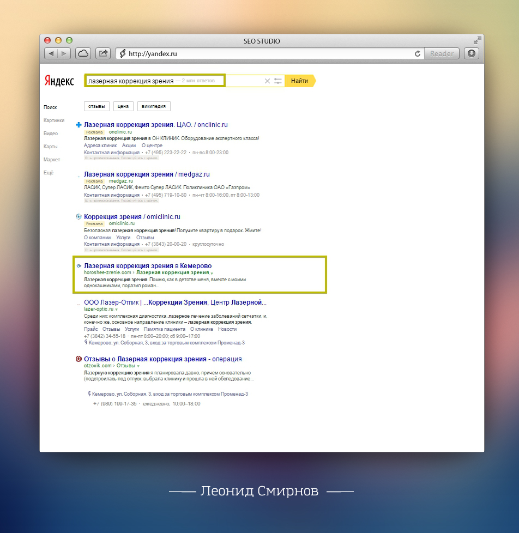
Task: Click the fullscreen arrows icon in title bar
Action: (477, 40)
